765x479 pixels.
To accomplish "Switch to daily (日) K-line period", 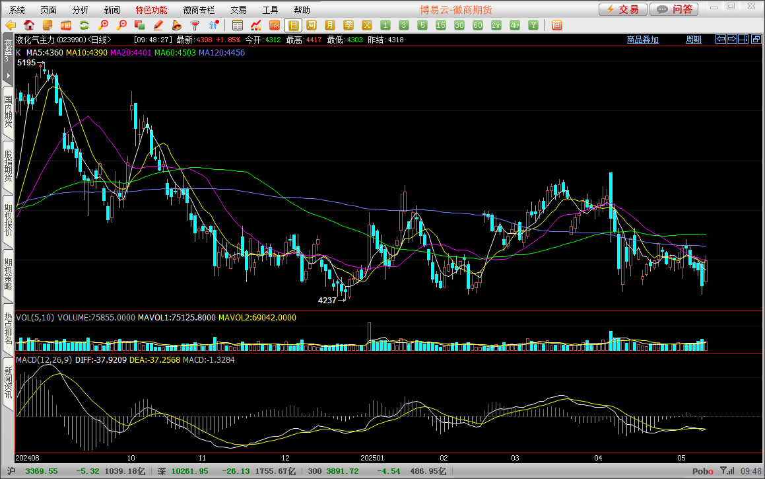I will [293, 25].
